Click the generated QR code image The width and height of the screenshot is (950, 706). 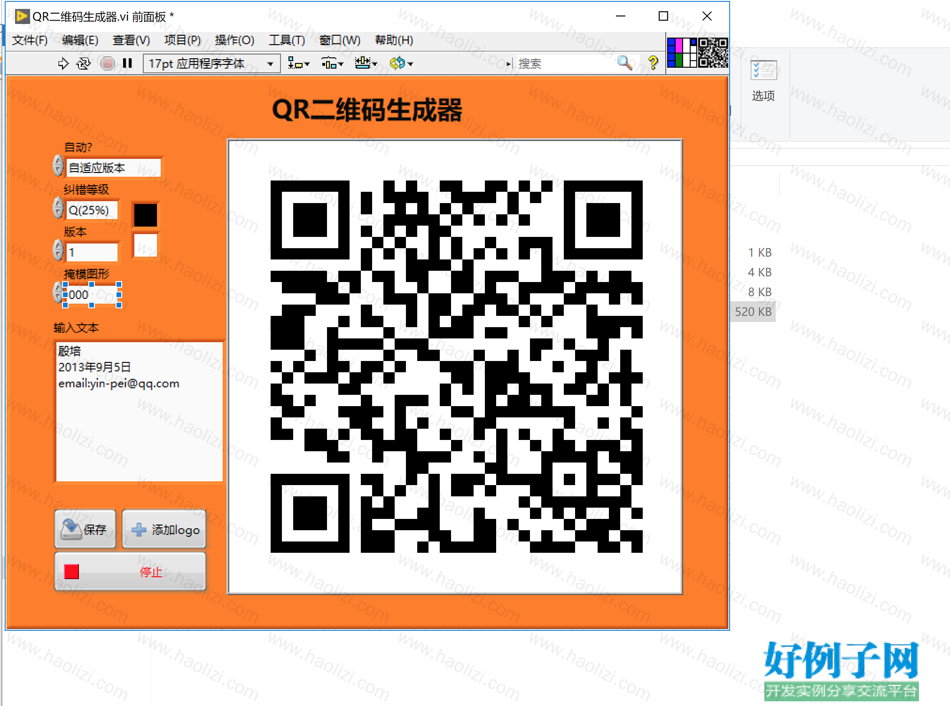click(x=456, y=367)
